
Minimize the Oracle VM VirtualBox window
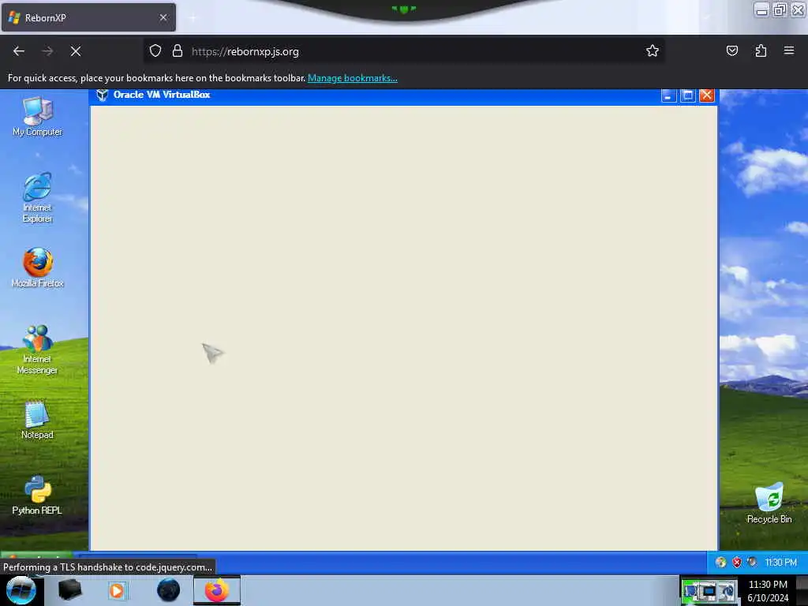668,95
